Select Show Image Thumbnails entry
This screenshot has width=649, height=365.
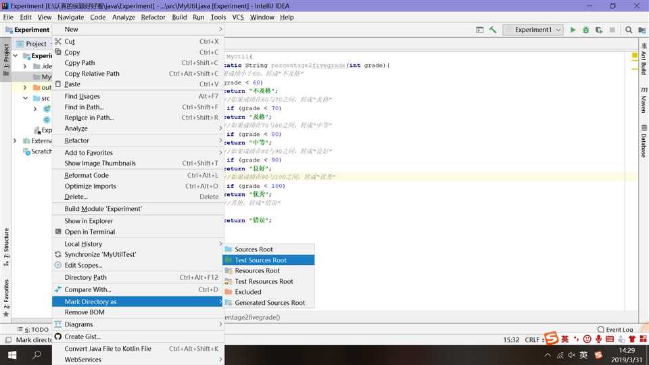click(x=138, y=163)
